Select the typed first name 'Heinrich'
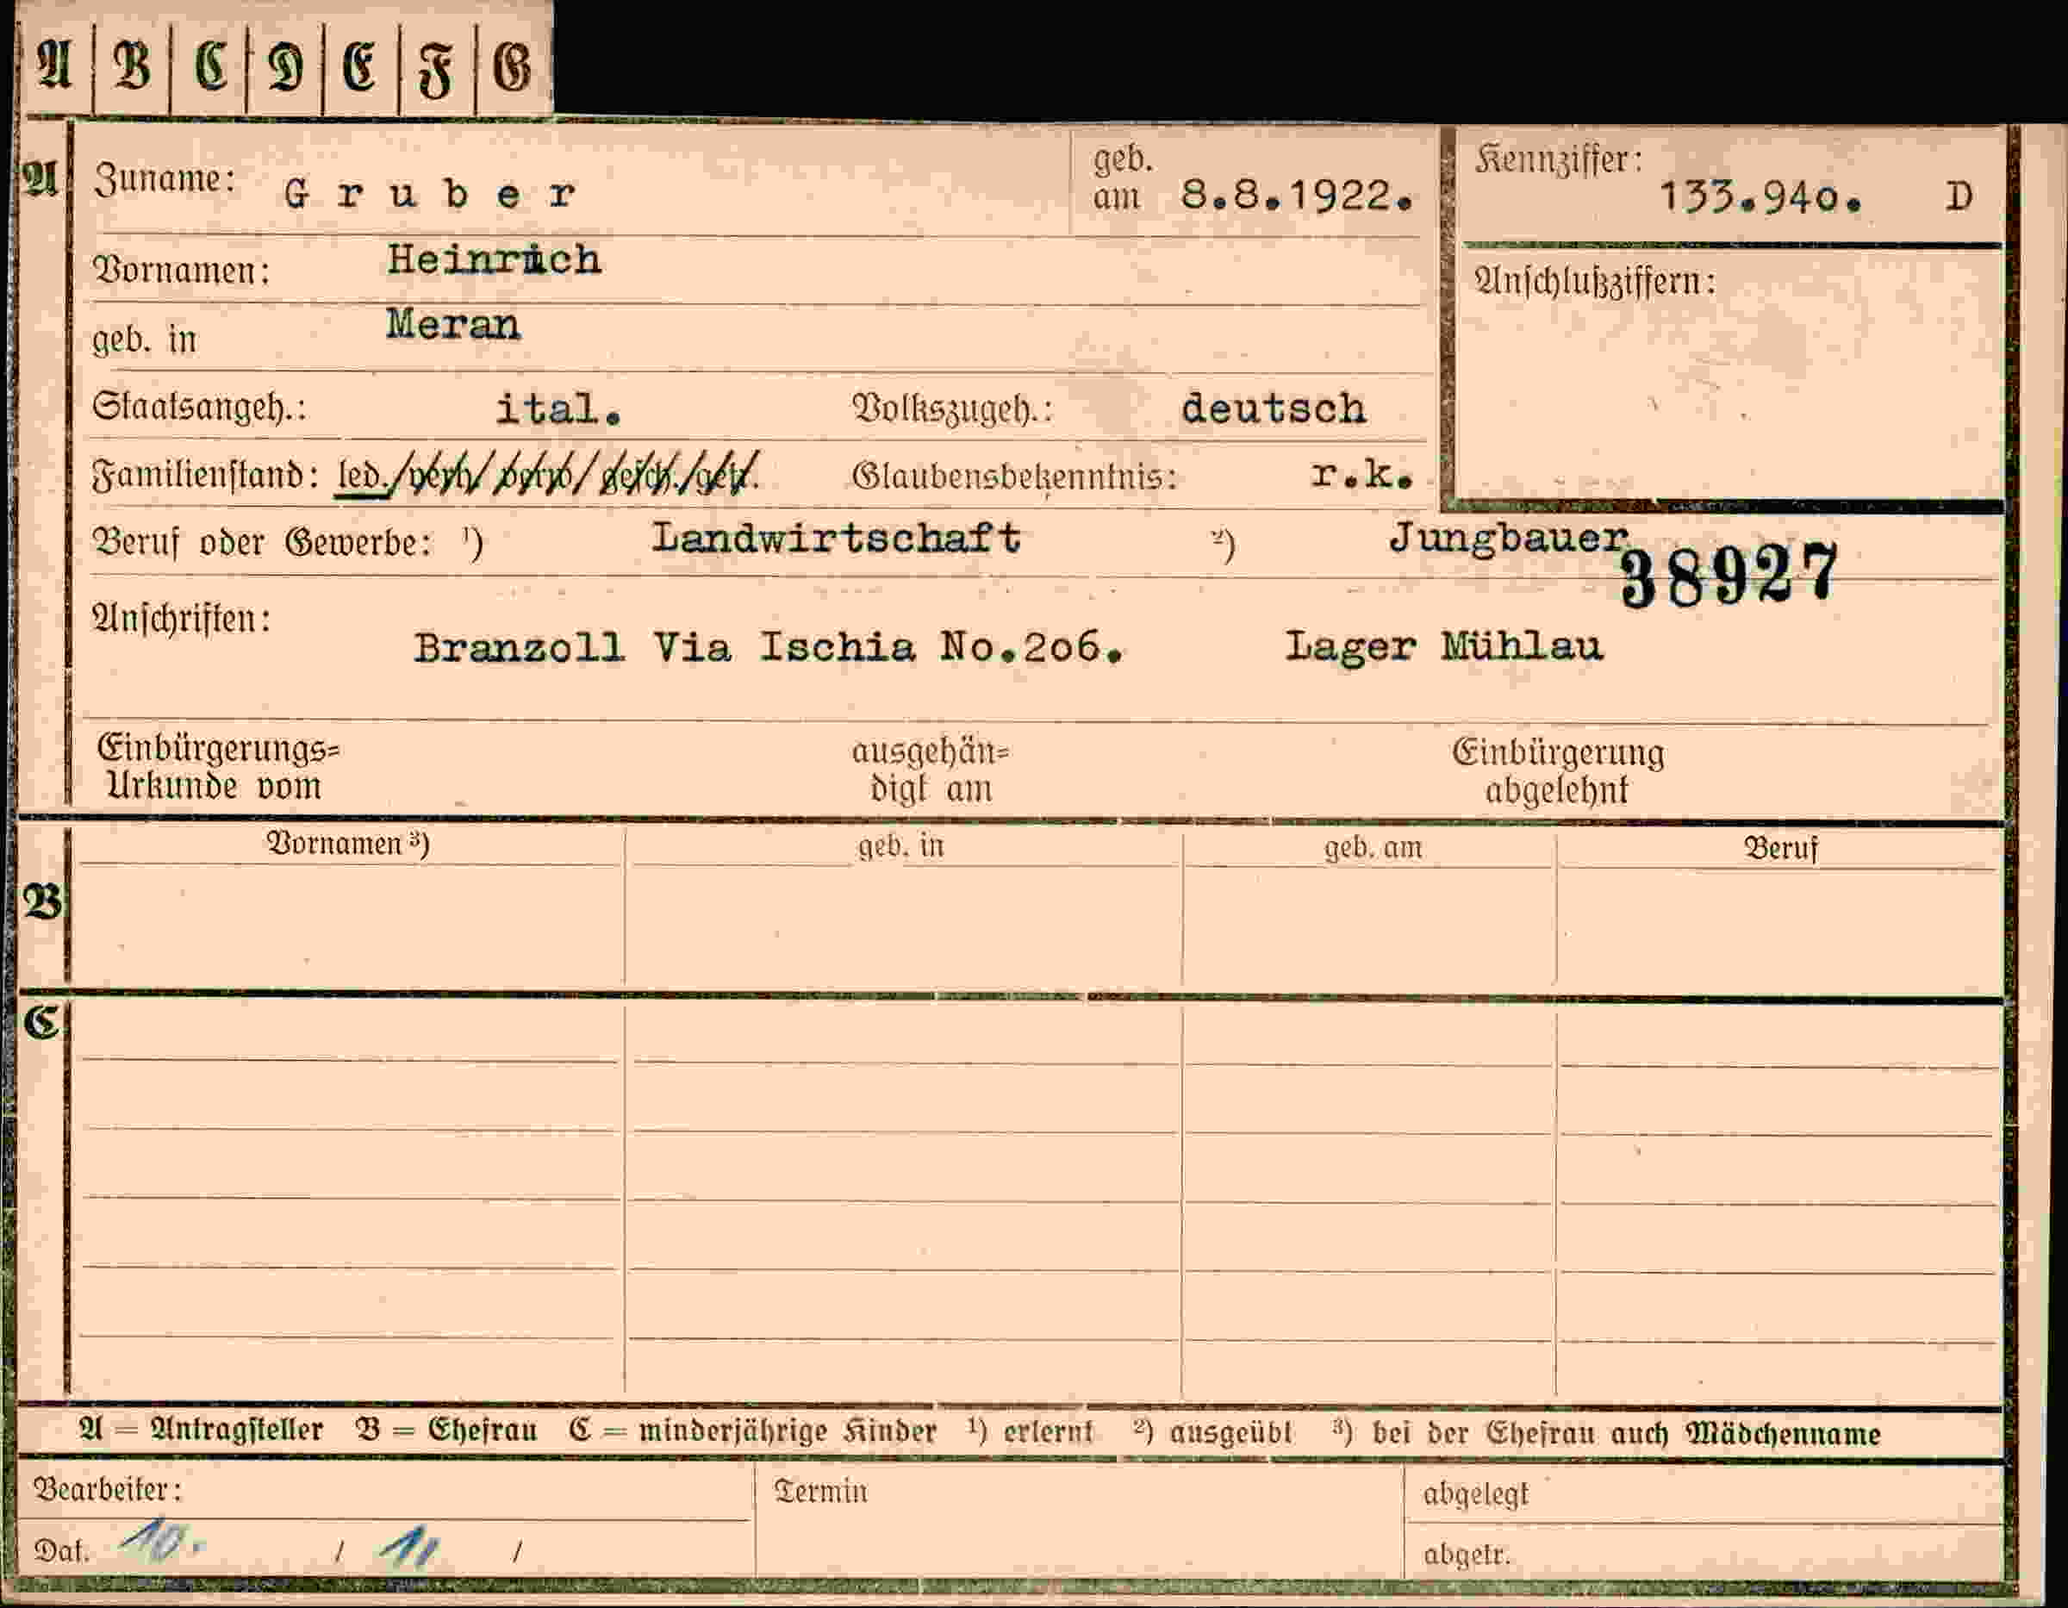Viewport: 2068px width, 1608px height. [x=495, y=259]
